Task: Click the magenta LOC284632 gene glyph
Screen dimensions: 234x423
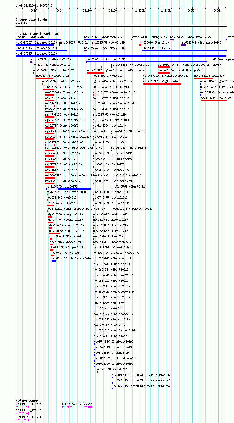Action: point(77,407)
